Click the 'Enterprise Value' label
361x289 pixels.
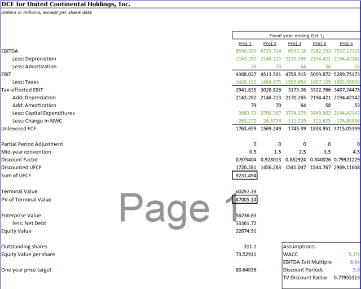point(21,216)
